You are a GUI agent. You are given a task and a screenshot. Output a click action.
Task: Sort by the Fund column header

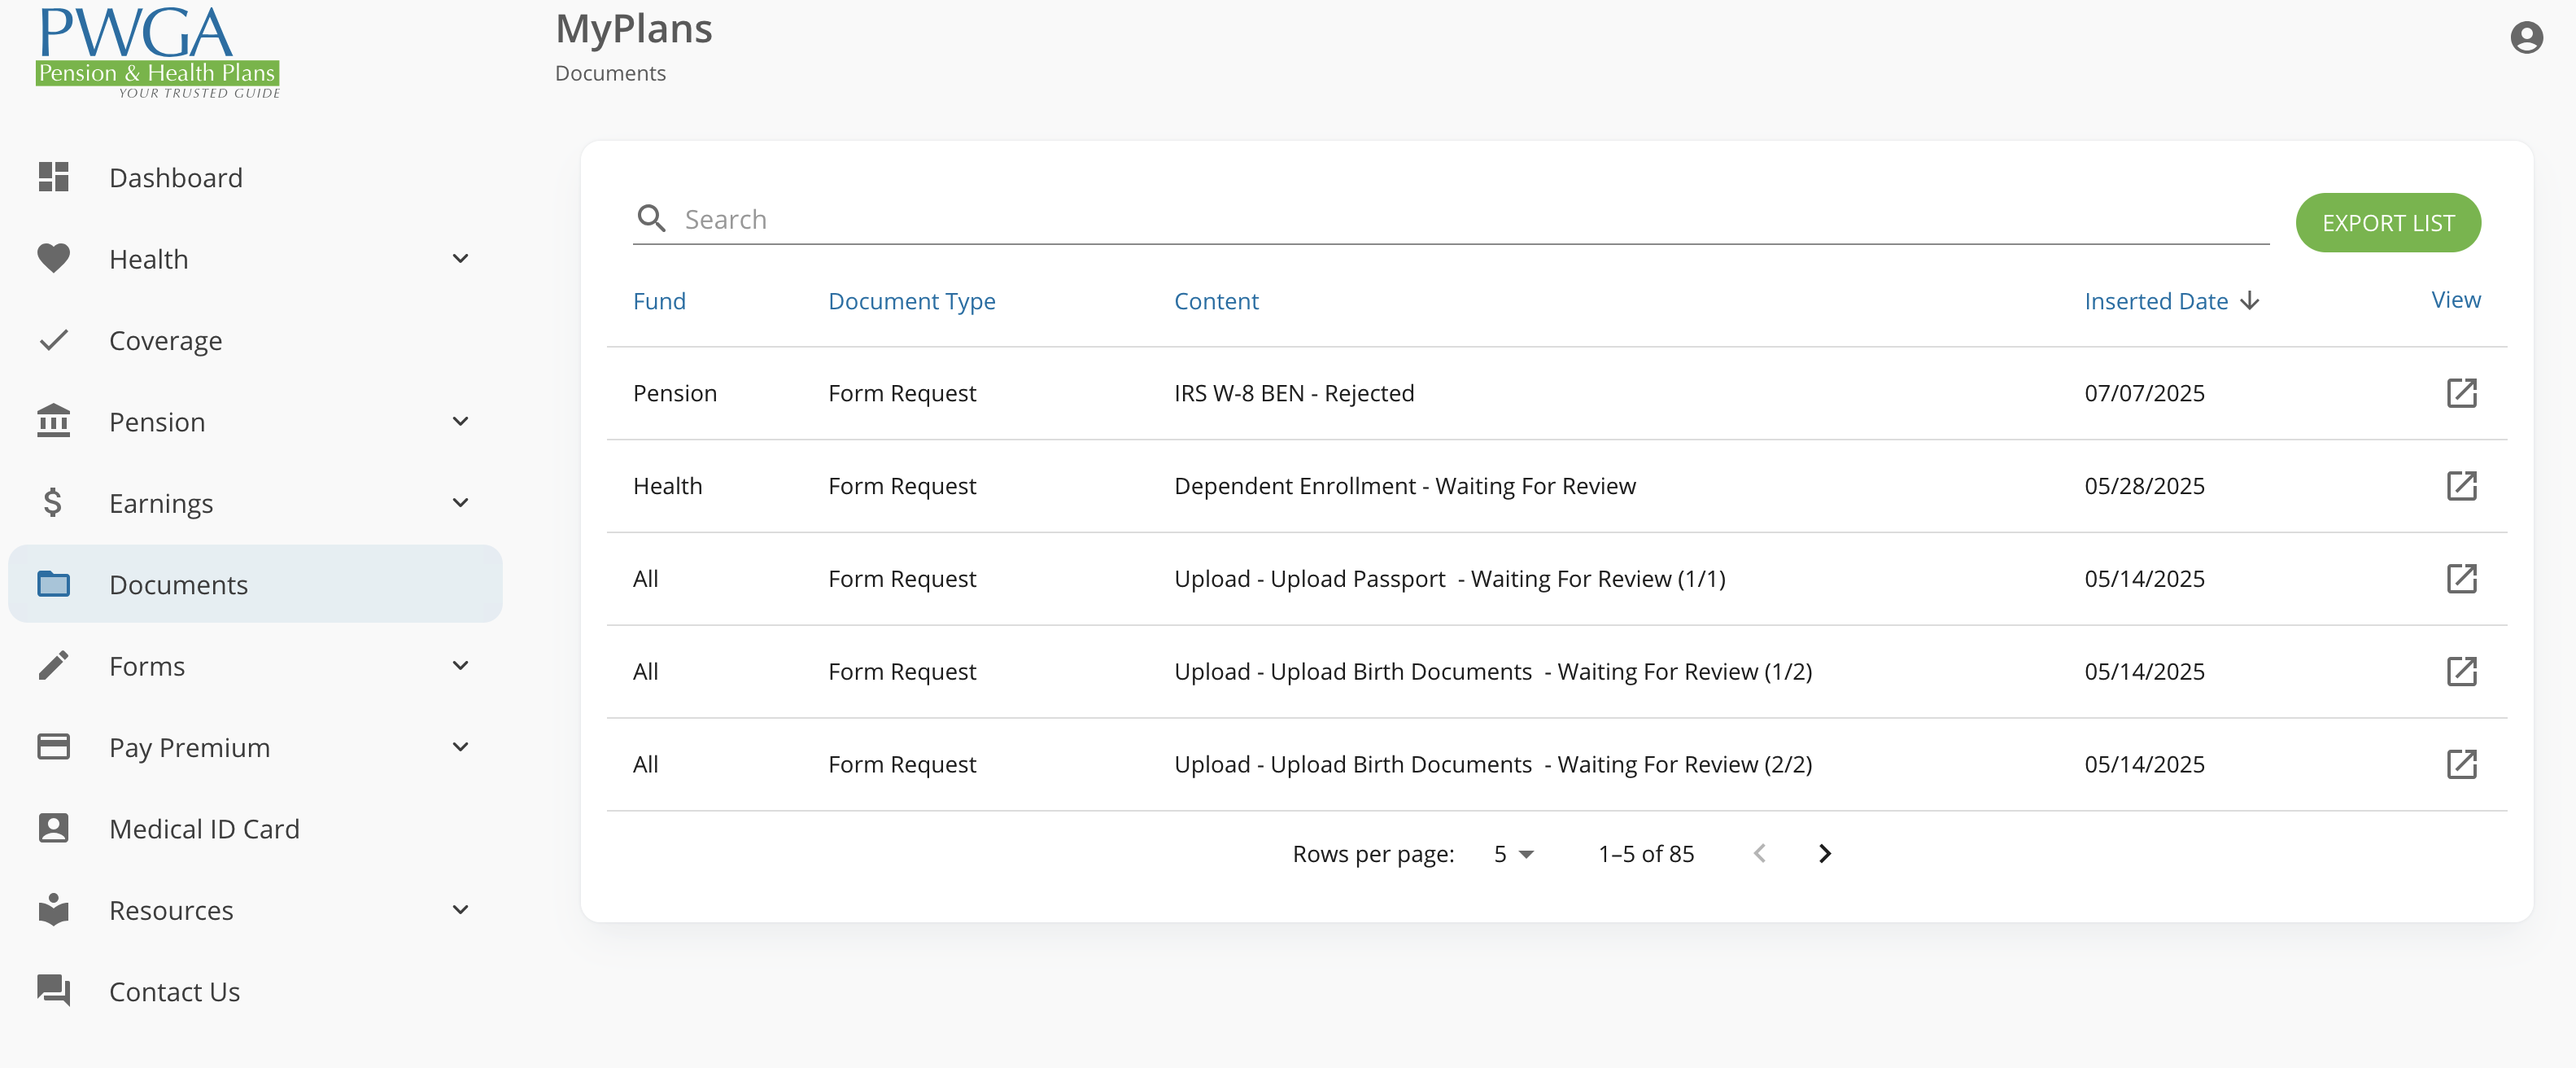[x=659, y=301]
